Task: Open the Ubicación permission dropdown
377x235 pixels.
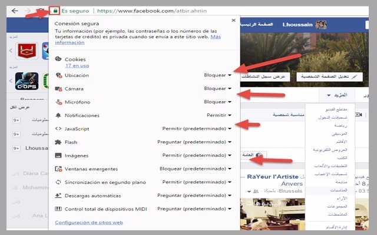Action: pos(217,75)
